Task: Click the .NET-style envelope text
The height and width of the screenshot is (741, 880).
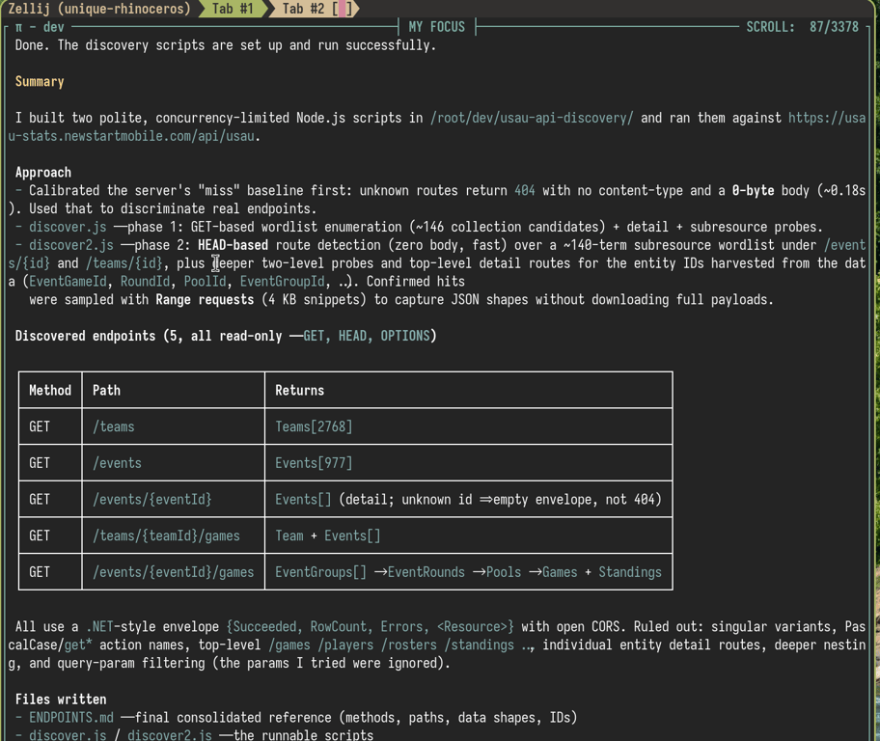Action: pos(152,626)
